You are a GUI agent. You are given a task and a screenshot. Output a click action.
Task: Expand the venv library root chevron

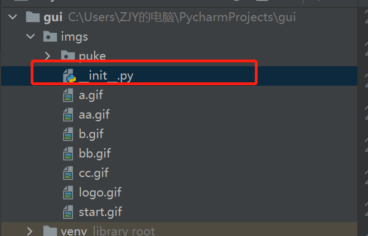pyautogui.click(x=30, y=232)
